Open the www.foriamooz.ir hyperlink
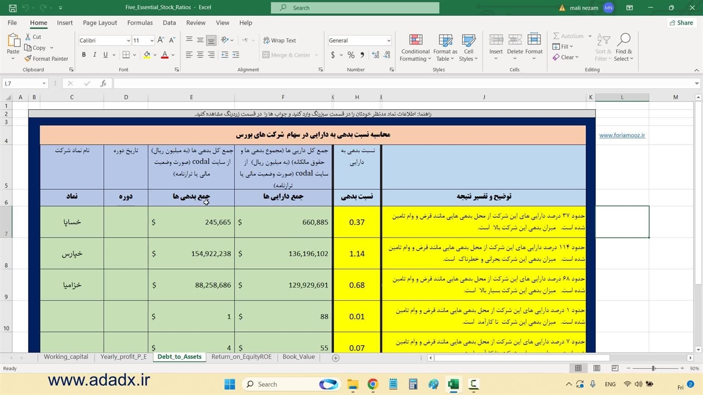This screenshot has height=395, width=703. pyautogui.click(x=622, y=136)
